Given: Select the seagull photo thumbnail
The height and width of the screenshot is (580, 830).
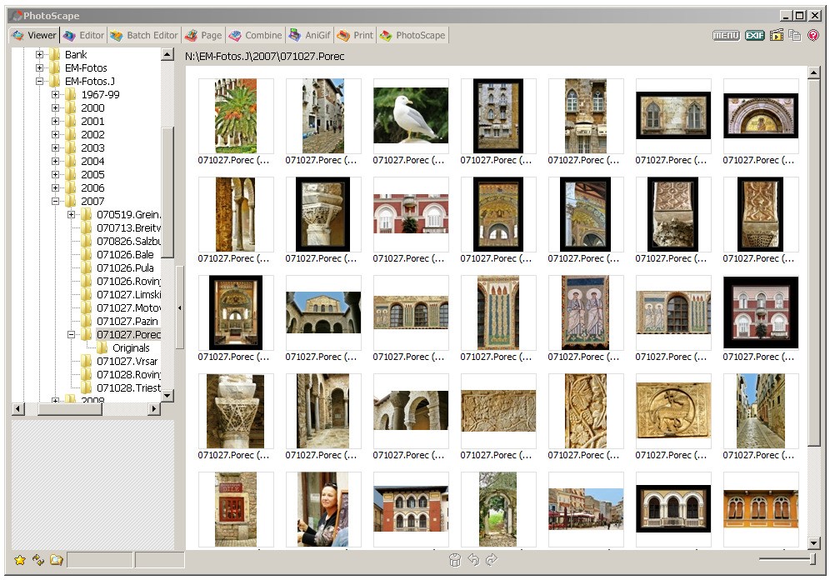Looking at the screenshot, I should point(410,116).
